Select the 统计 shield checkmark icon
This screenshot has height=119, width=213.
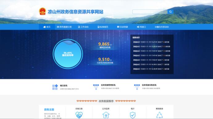132,115
